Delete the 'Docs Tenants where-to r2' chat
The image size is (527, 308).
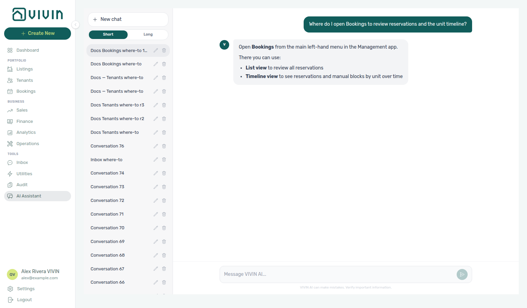pos(164,119)
